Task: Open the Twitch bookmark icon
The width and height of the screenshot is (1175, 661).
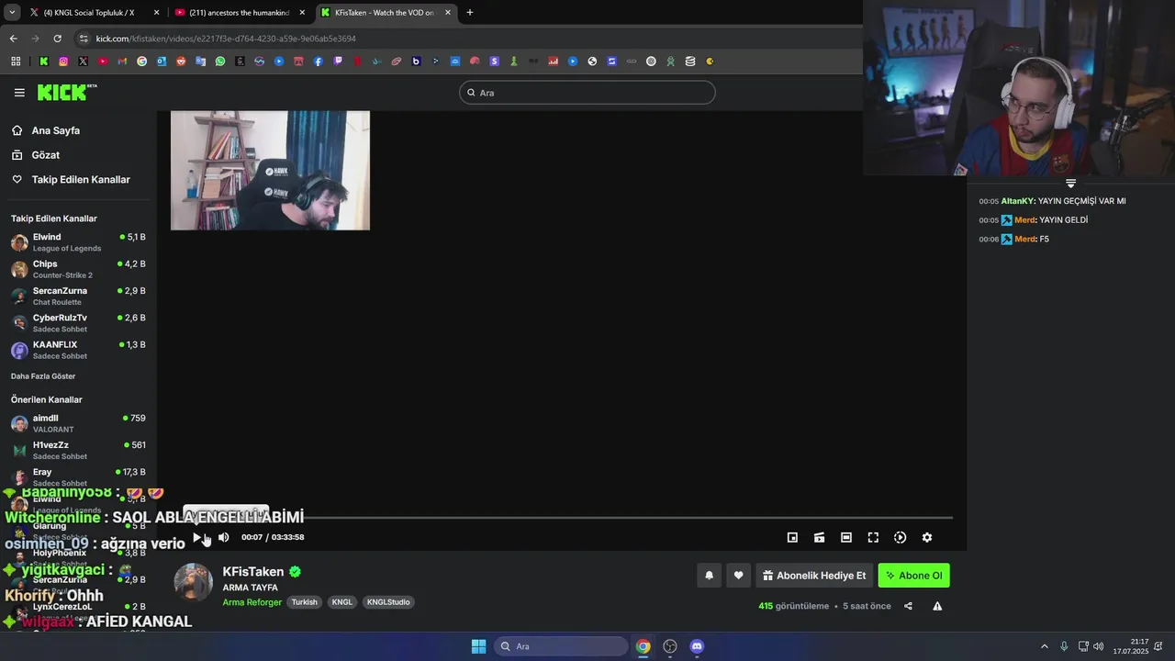Action: (338, 62)
